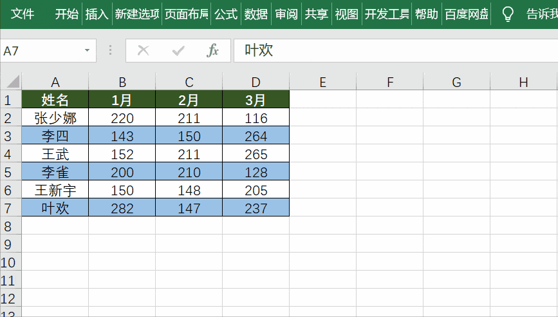Switch to the 数据 ribbon tab
The image size is (558, 317).
256,14
